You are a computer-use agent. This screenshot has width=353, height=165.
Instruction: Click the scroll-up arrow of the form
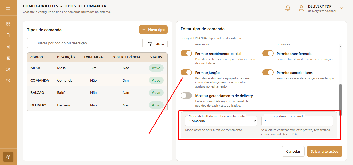tap(340, 46)
